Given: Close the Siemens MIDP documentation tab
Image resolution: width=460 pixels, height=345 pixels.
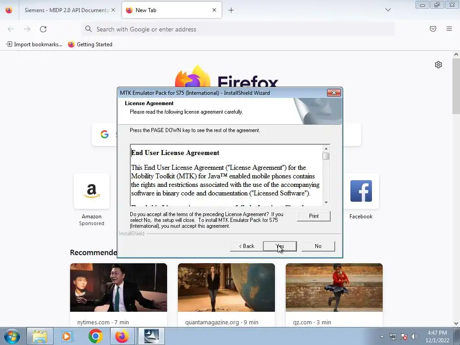Looking at the screenshot, I should pos(113,10).
